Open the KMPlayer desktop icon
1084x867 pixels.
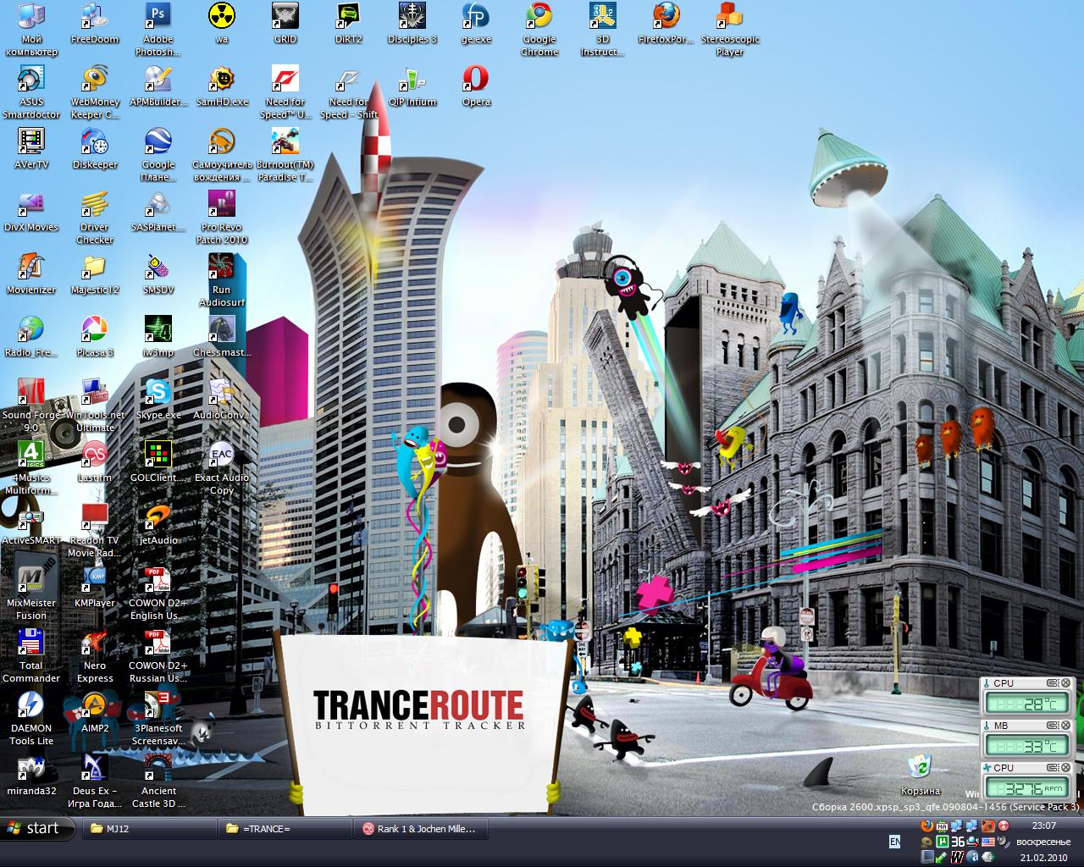pos(95,588)
